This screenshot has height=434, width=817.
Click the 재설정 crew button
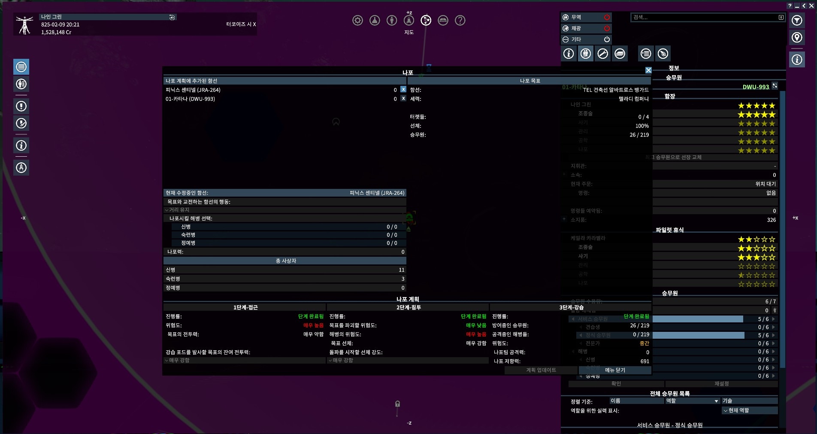pyautogui.click(x=721, y=384)
